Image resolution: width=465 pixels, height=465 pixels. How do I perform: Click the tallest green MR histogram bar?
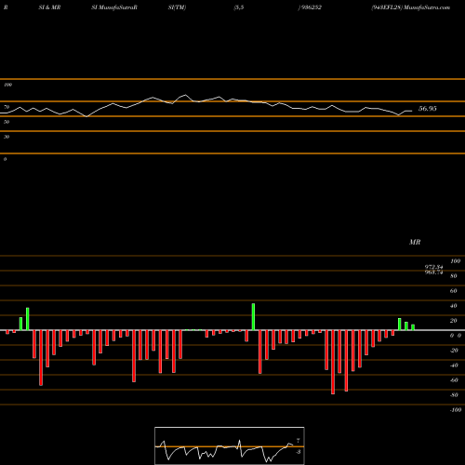point(253,317)
